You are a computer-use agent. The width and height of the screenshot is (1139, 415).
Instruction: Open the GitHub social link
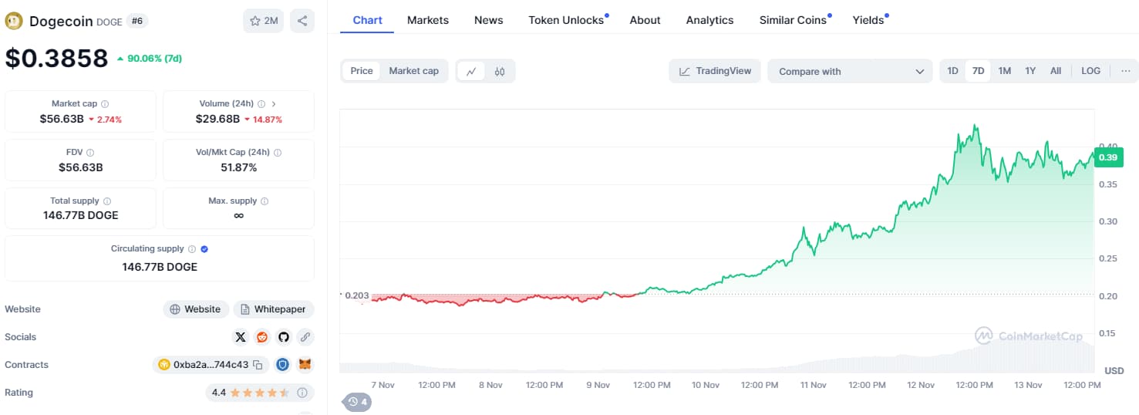click(284, 337)
